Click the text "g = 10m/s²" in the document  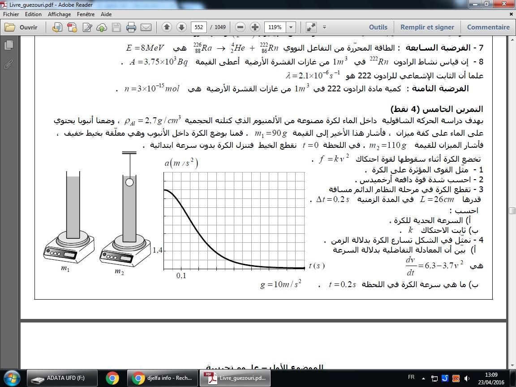281,284
